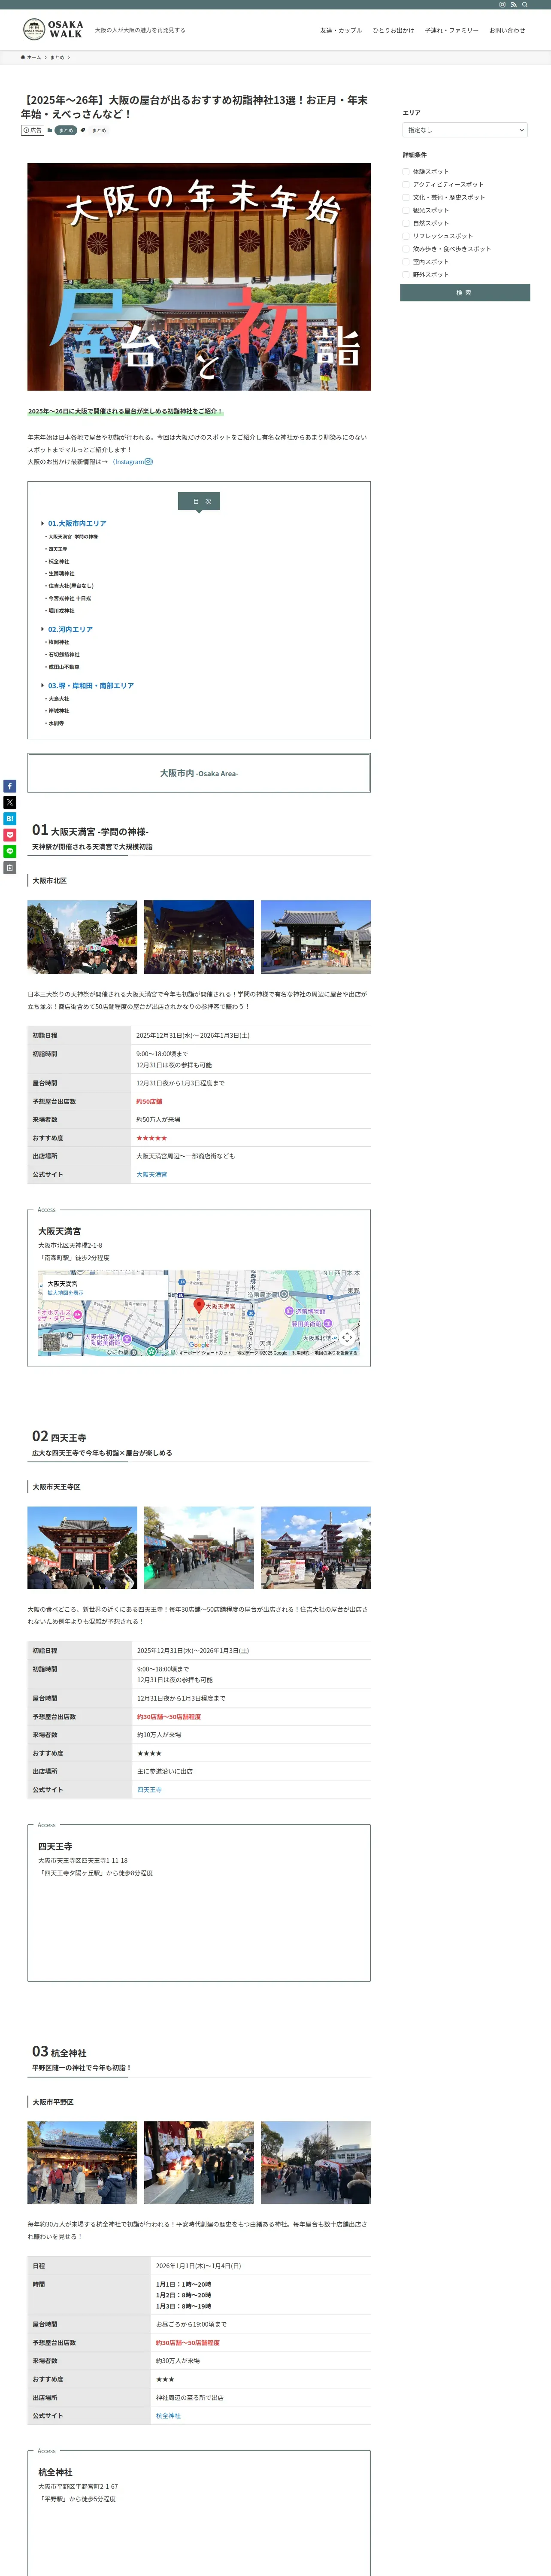Jump to 成田山不動尊 in table of contents
The image size is (551, 2576).
tap(64, 667)
